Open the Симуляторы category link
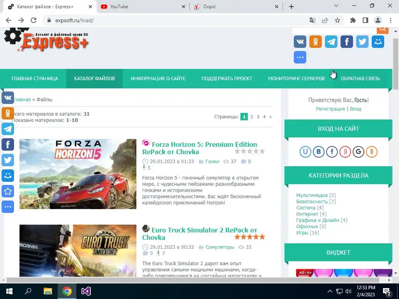 [220, 247]
